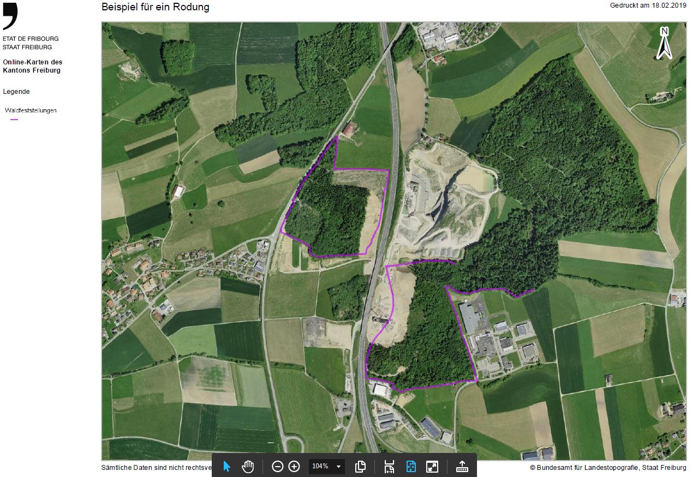
Task: Open the page display copy icon
Action: coord(360,467)
